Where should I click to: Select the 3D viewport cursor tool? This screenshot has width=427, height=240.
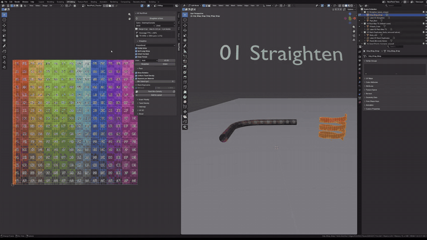point(185,20)
